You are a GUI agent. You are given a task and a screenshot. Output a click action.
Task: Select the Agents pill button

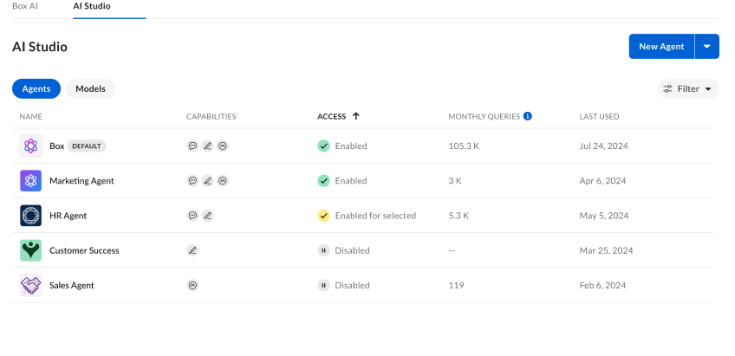pos(36,88)
